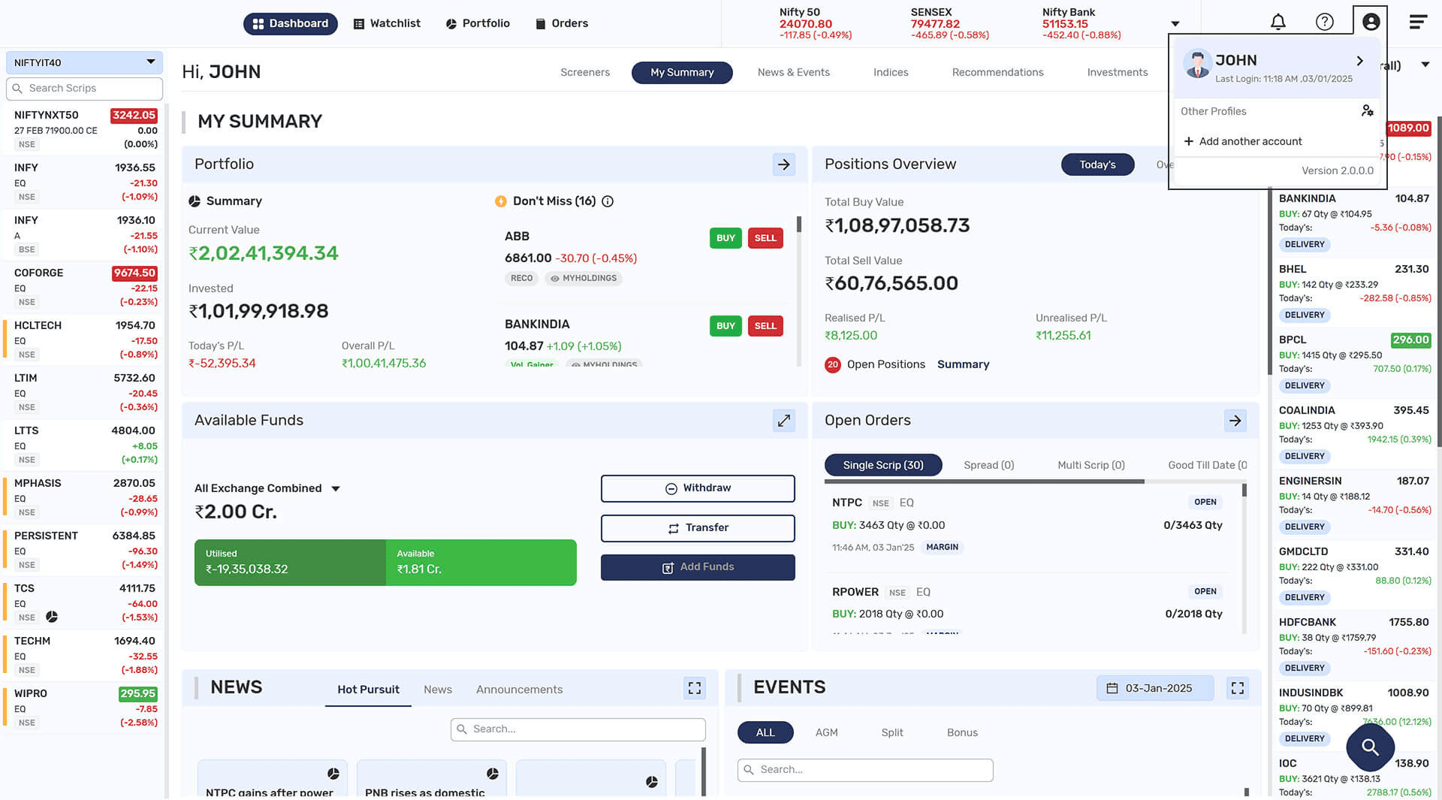Select the My Summary tab
This screenshot has height=800, width=1442.
pos(682,72)
